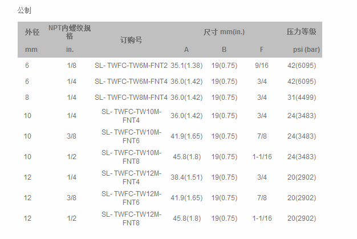Screen dimensions: 357x239
Task: Click 19(0.75) in TW6M-FNT2 row
Action: (224, 66)
